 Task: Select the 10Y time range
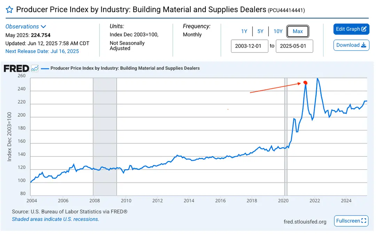[x=278, y=31]
